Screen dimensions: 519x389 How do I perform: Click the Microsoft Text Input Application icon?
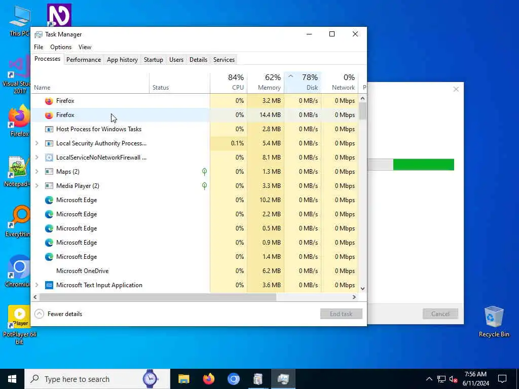(49, 285)
